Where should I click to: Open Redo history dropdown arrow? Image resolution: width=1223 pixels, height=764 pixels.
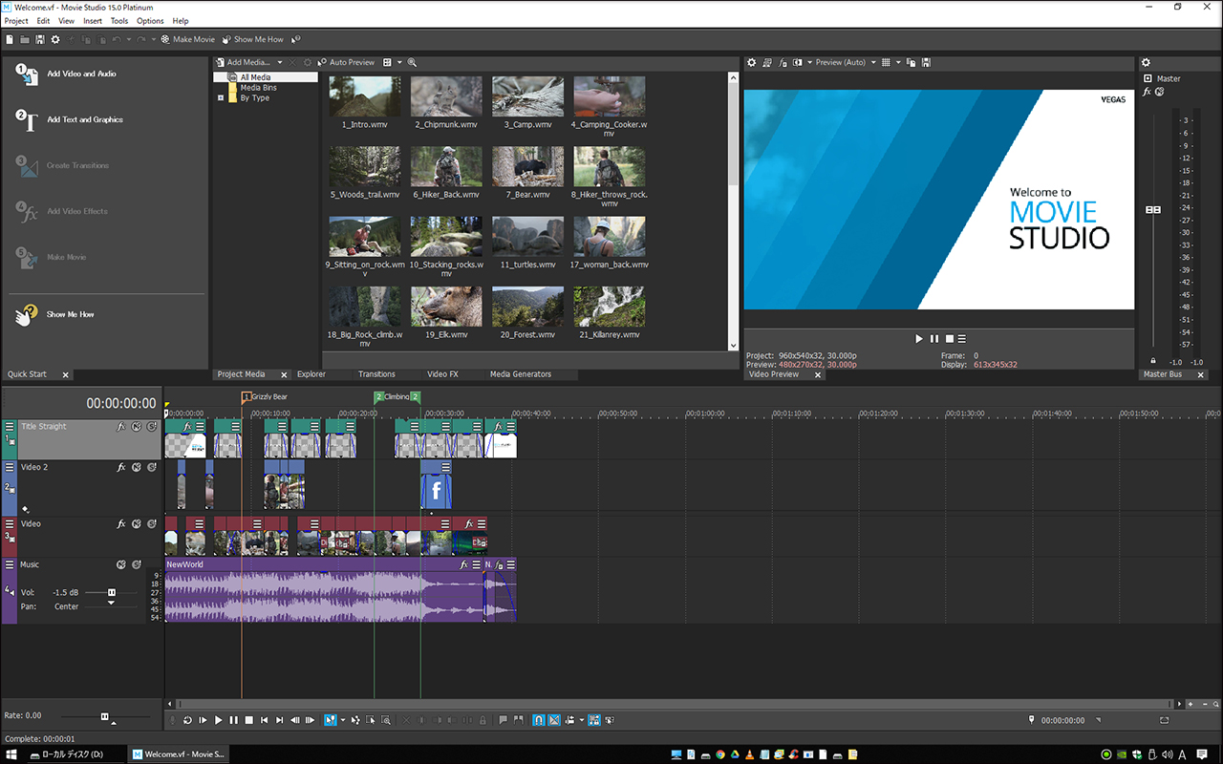click(x=154, y=39)
